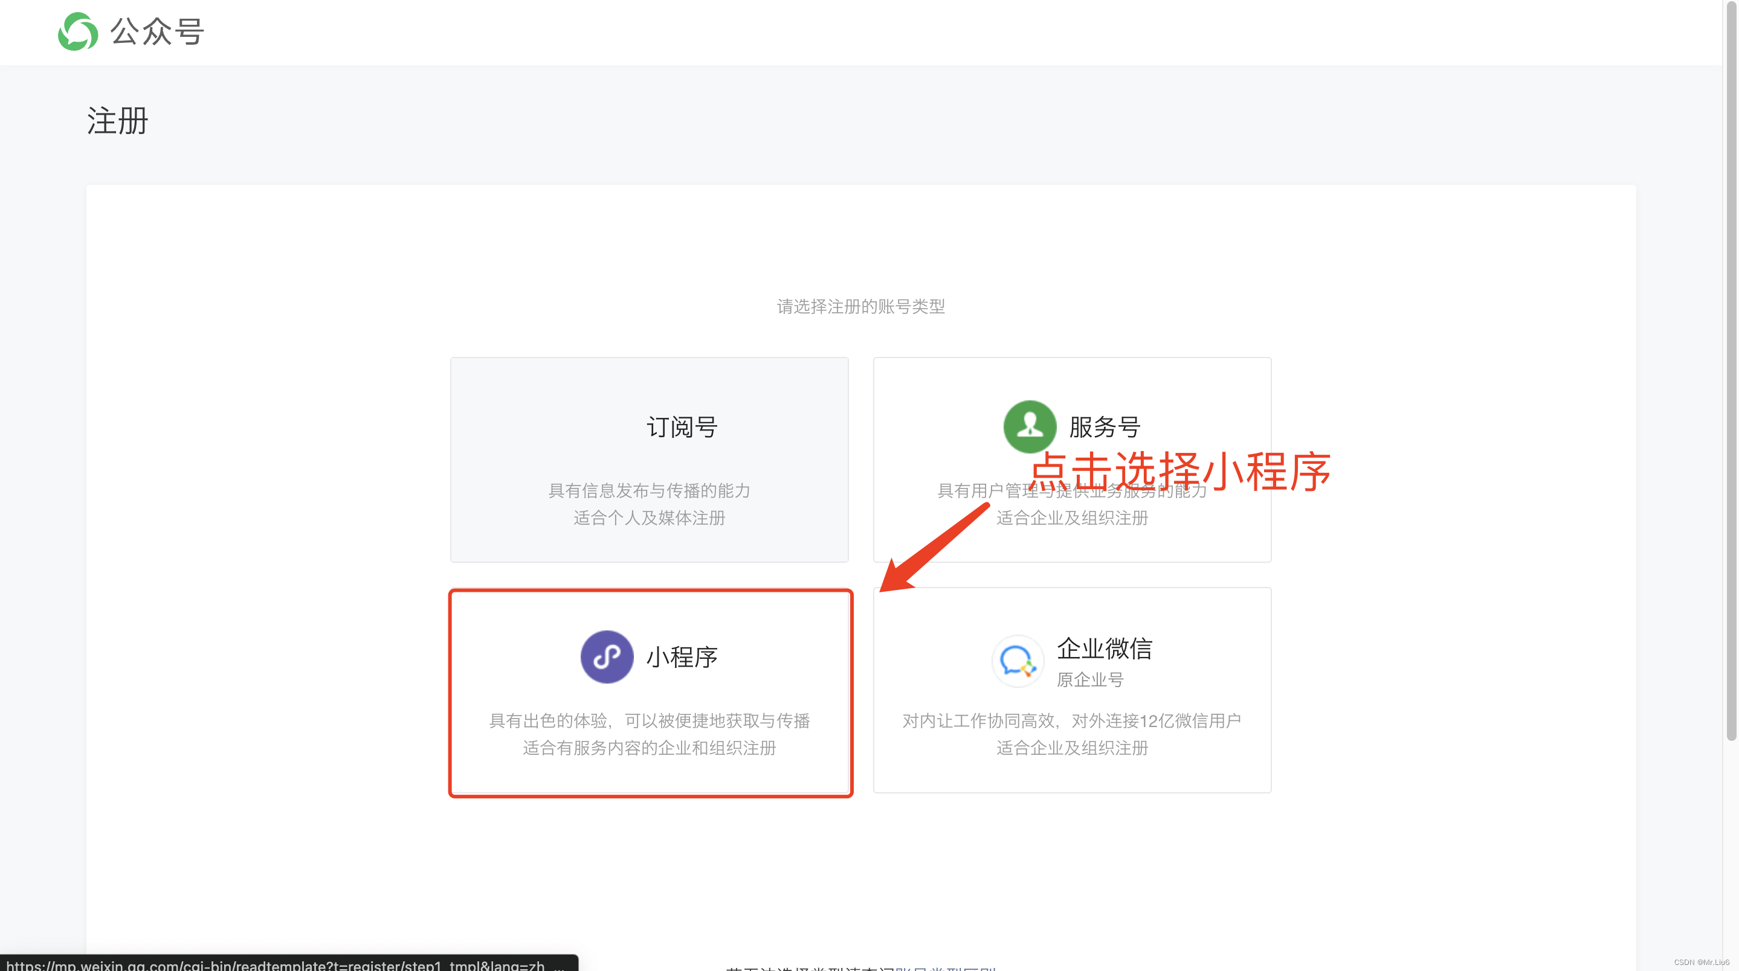Click the green 公众号 logo
This screenshot has height=971, width=1739.
76,32
